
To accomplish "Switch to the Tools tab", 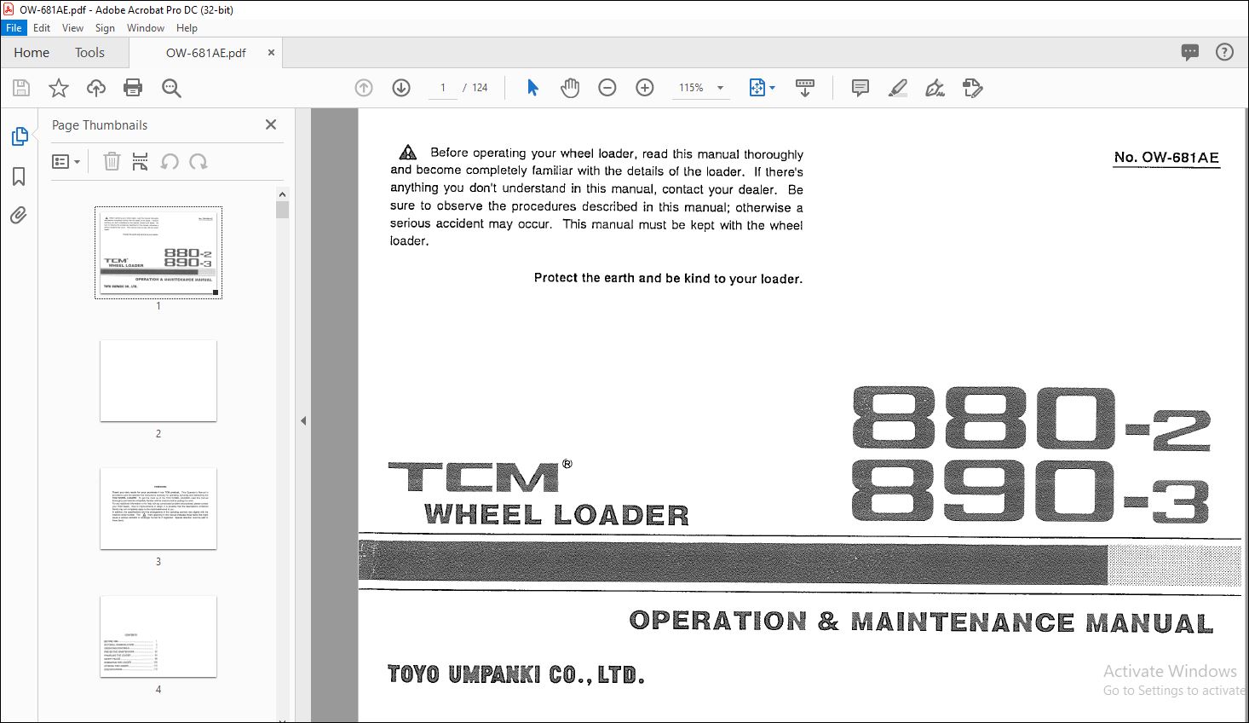I will [89, 52].
